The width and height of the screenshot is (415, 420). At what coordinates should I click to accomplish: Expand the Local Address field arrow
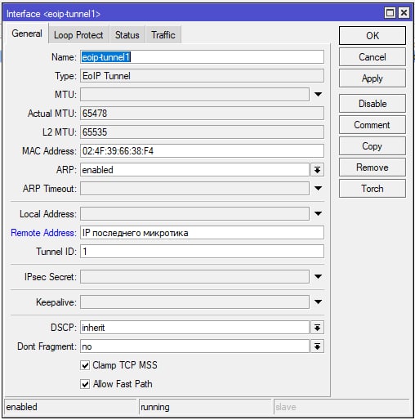click(318, 213)
